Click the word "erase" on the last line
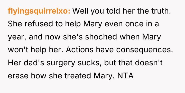The width and height of the screenshot is (185, 93). pyautogui.click(x=18, y=76)
